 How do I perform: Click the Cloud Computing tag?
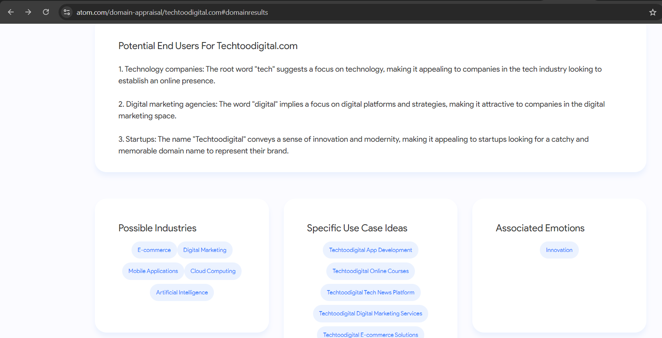(x=213, y=271)
